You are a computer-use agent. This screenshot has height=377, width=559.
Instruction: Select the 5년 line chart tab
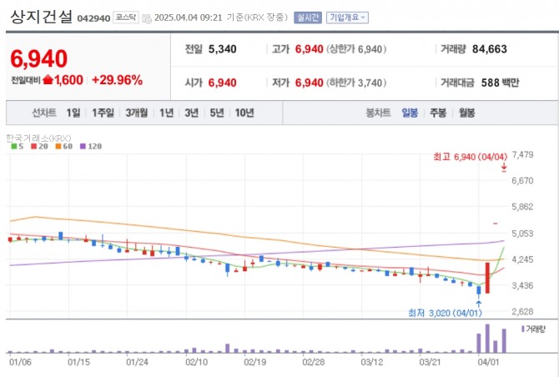(x=217, y=113)
